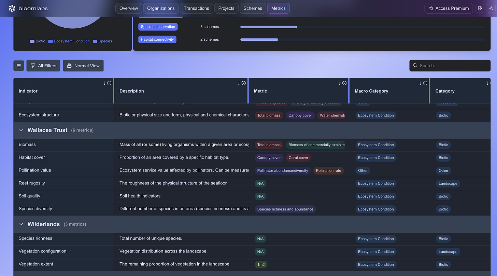Click the bloomlabs logo icon
Screen dimensions: 497x276
click(12, 8)
